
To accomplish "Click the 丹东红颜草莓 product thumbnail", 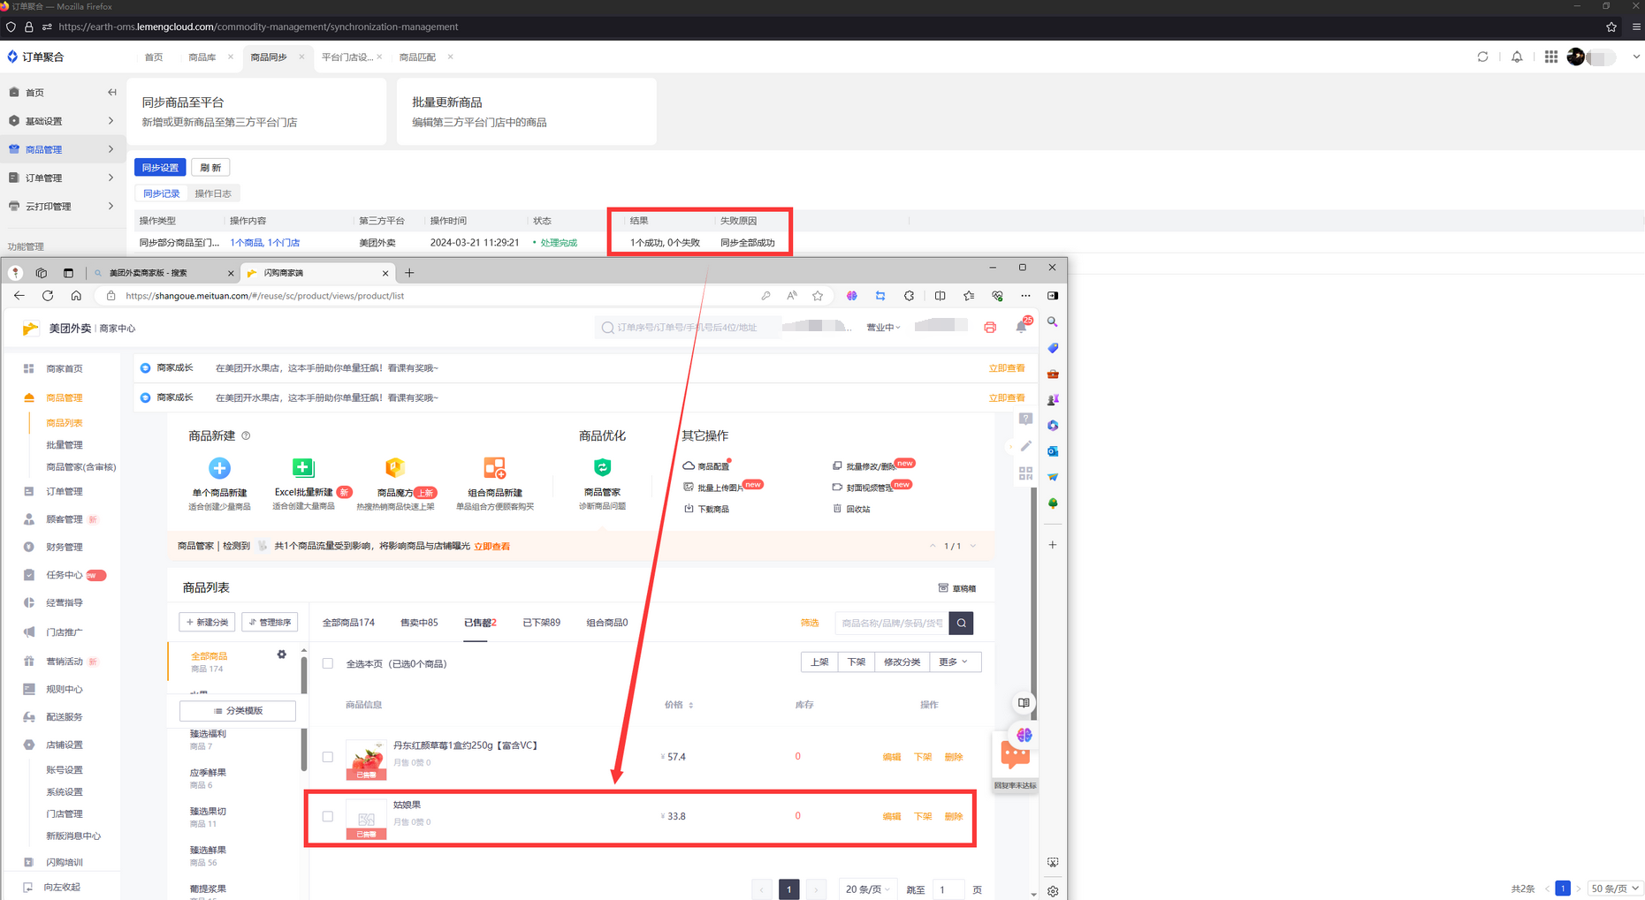I will (x=366, y=760).
